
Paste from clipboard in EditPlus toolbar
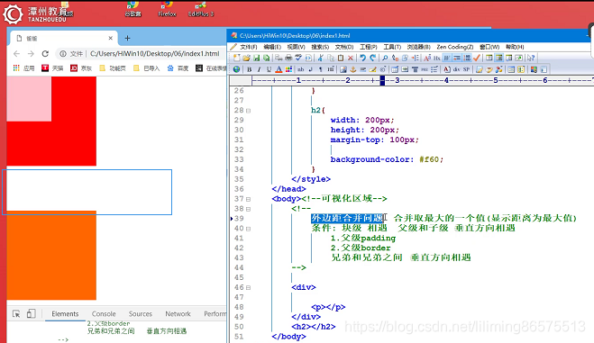tap(341, 58)
